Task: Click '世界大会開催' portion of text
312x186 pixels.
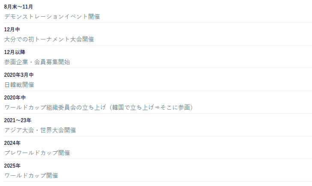Action: coord(58,130)
